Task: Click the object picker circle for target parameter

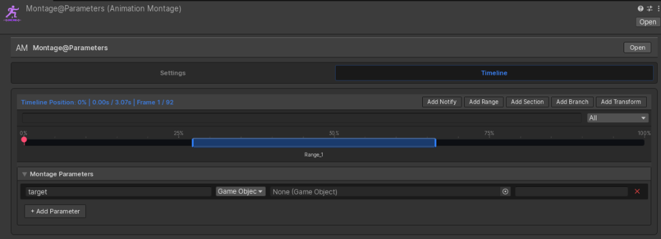Action: (505, 191)
